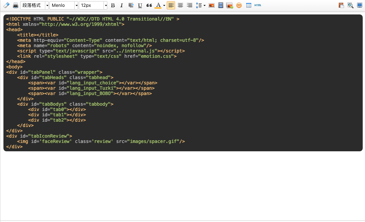Open the emoticon smiley picker
The width and height of the screenshot is (365, 222).
(239, 5)
